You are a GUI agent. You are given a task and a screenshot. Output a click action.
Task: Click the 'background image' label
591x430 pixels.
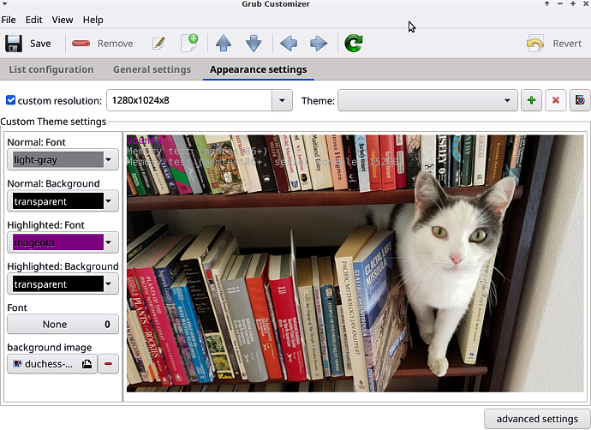pyautogui.click(x=50, y=347)
